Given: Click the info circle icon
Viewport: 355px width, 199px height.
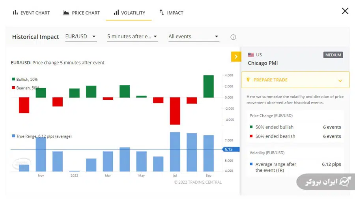Looking at the screenshot, I should [233, 37].
